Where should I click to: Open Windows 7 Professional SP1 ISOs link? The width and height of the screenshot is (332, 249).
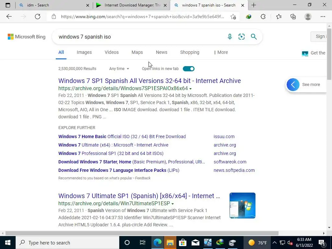click(x=111, y=153)
